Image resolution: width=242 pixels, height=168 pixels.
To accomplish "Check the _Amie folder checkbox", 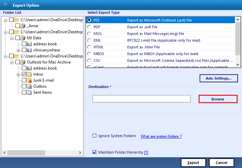I will [18, 26].
